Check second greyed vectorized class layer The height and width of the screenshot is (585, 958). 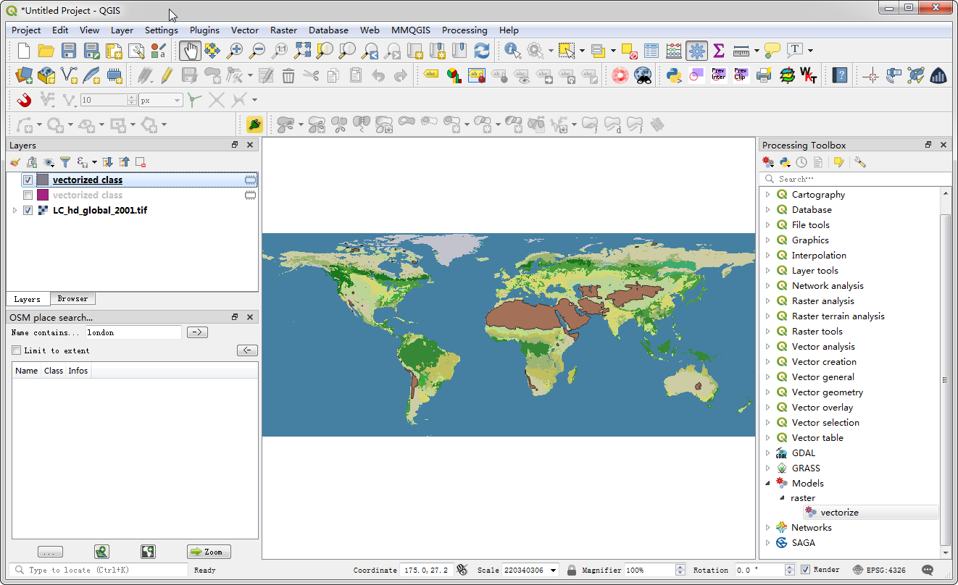[x=28, y=195]
